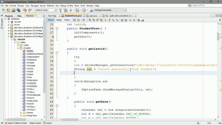
Task: Click the Comment code icon in editor toolbar
Action: (x=139, y=20)
